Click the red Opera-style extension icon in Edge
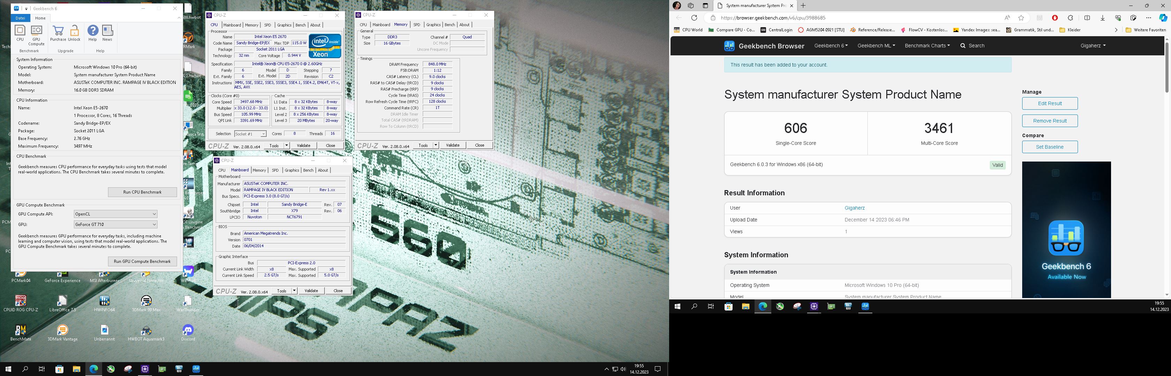The image size is (1171, 376). pyautogui.click(x=1055, y=18)
